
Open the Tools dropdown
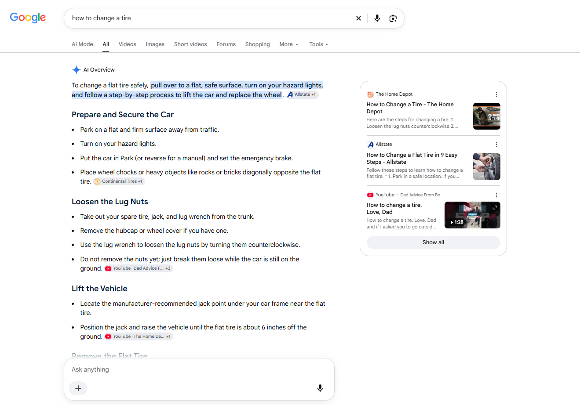319,44
